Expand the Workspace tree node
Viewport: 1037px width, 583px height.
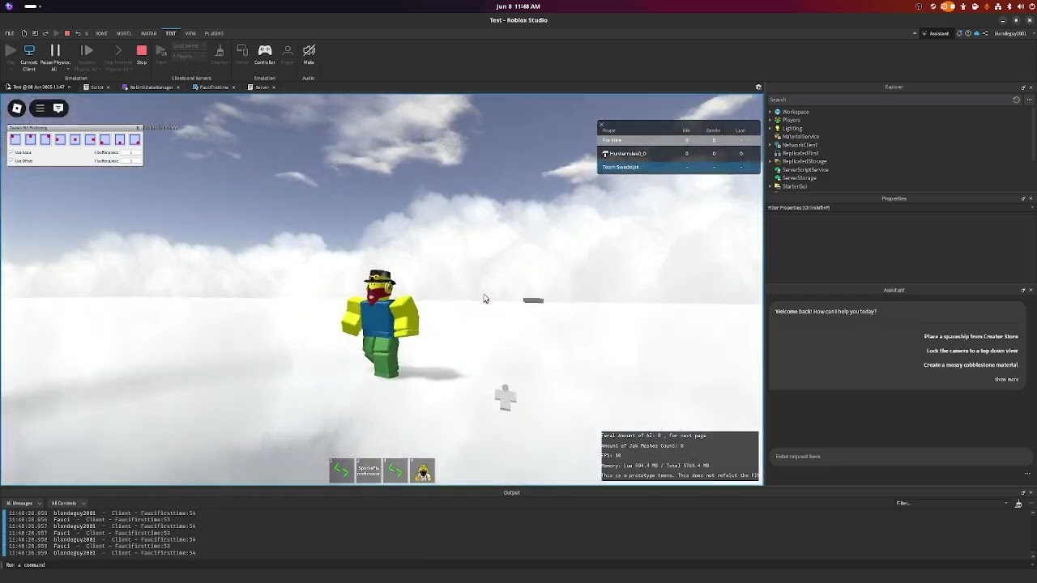pyautogui.click(x=770, y=112)
